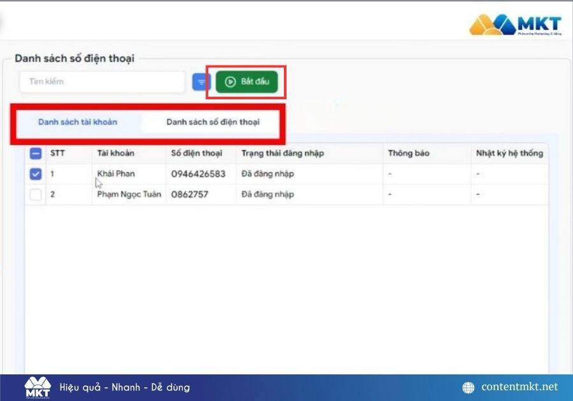
Task: Click the blue filter icon button
Action: pos(201,82)
